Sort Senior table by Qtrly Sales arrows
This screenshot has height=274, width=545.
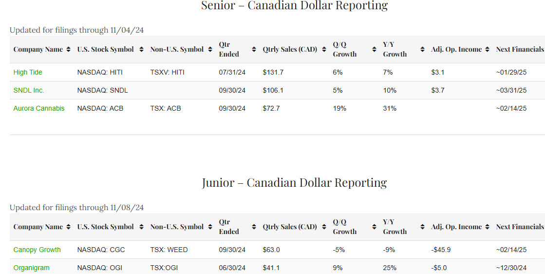click(324, 49)
